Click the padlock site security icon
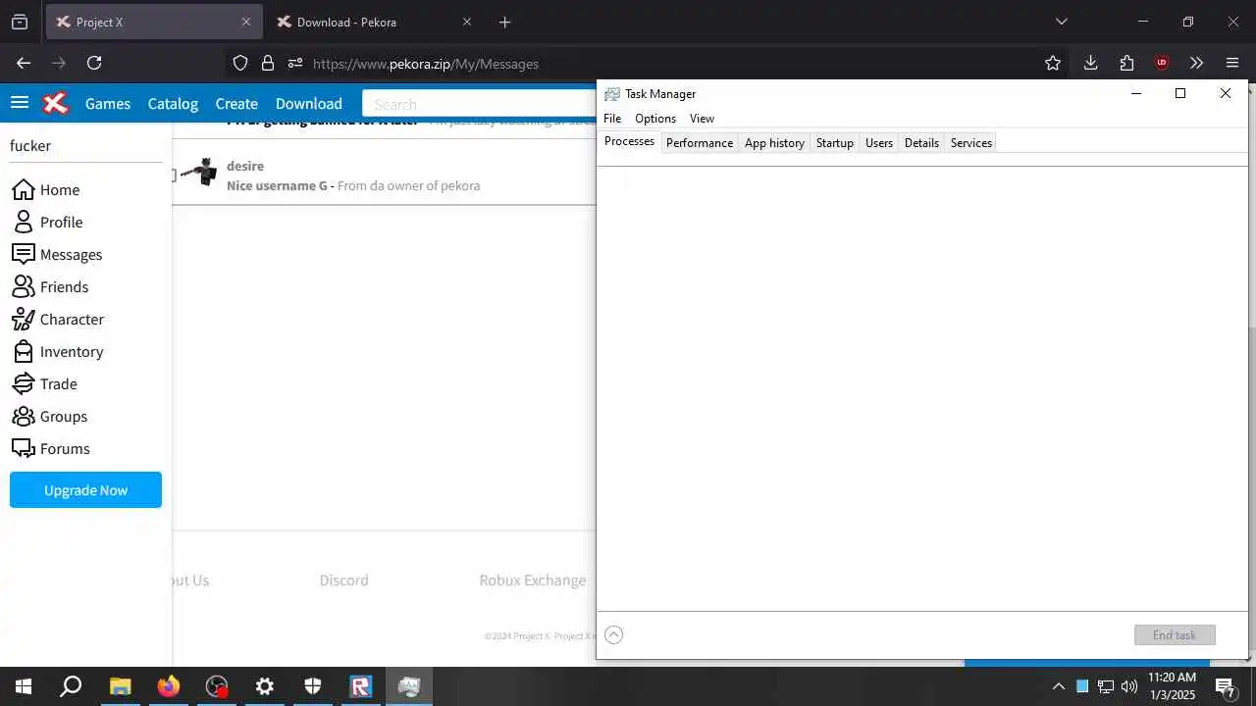 [268, 63]
